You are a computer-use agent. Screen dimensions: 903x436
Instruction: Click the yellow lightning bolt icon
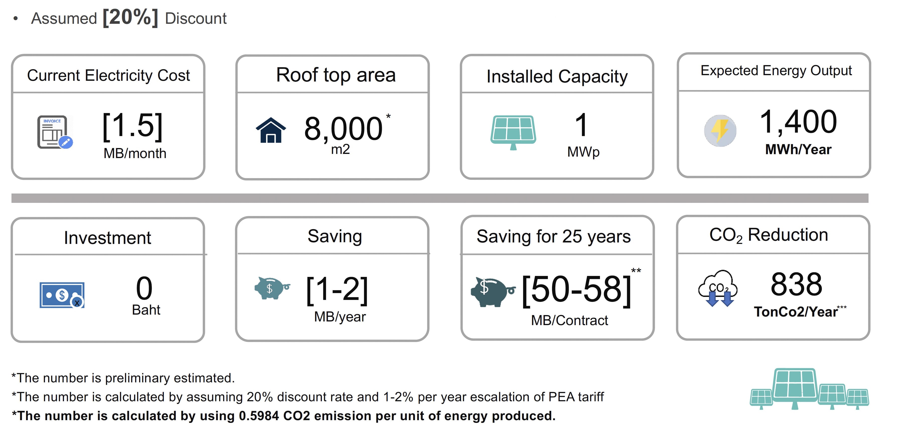(x=720, y=131)
